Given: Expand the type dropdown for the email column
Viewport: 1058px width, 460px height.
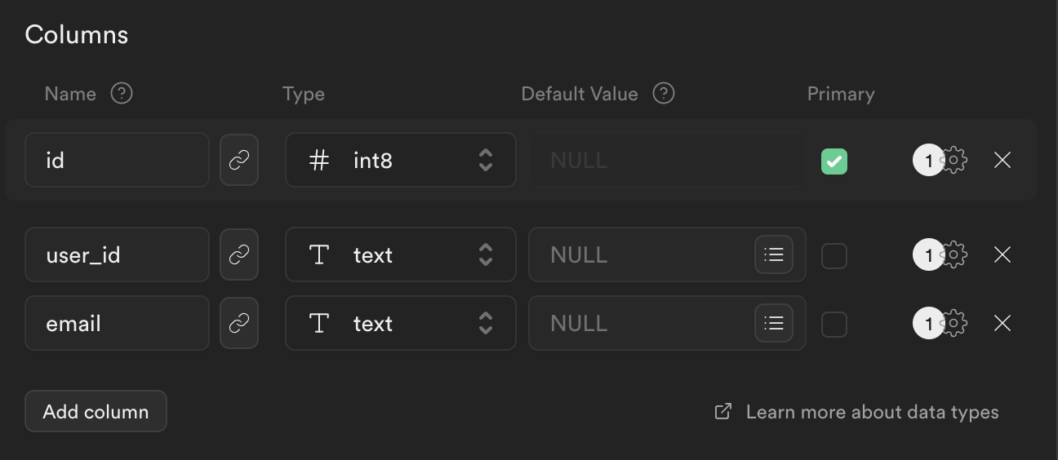Looking at the screenshot, I should 400,324.
